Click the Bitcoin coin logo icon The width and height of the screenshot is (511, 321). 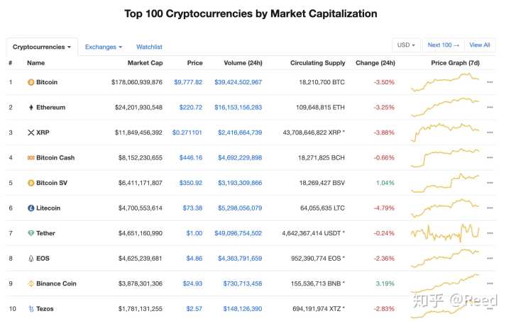click(31, 82)
